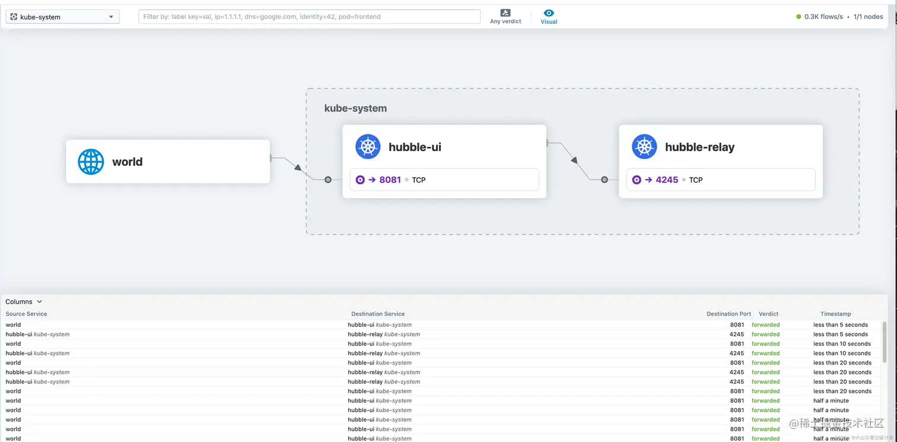Click the hubble-ui inbound connector dot

click(327, 180)
